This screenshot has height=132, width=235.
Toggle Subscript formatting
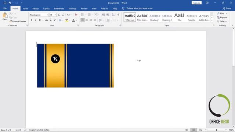[x=51, y=20]
